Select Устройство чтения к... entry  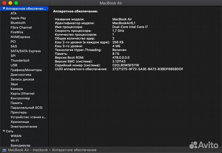click(x=28, y=117)
